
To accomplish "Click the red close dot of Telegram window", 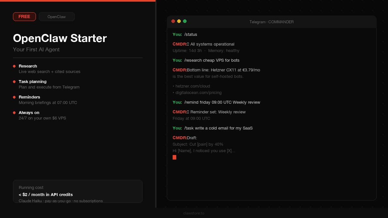I will tap(173, 21).
